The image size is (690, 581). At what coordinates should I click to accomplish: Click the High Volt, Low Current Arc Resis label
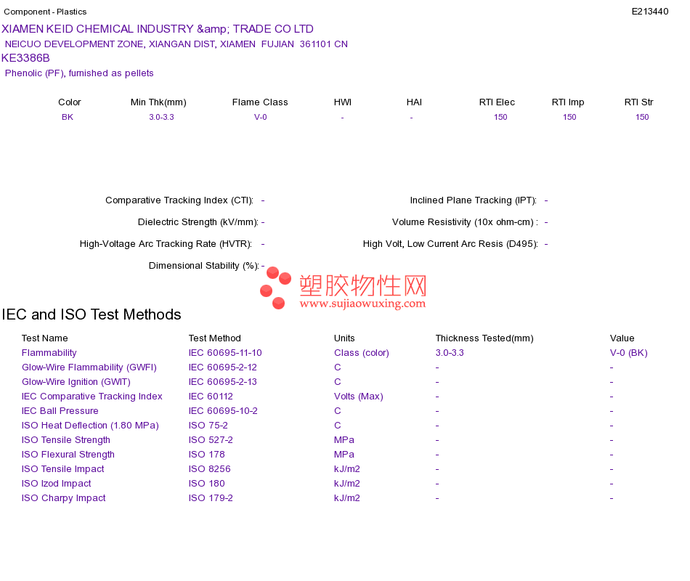pyautogui.click(x=450, y=244)
